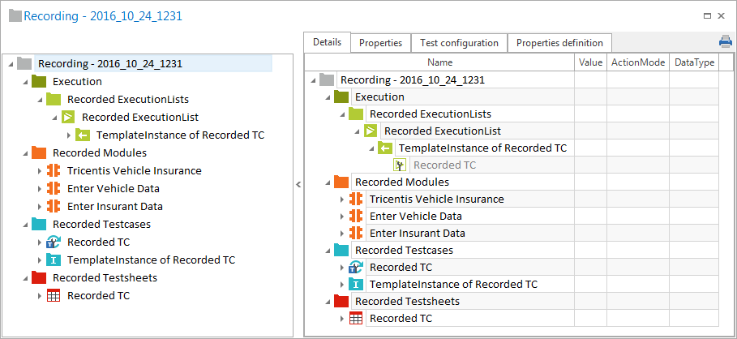Expand Enter Vehicle Data in the left tree

[x=39, y=188]
